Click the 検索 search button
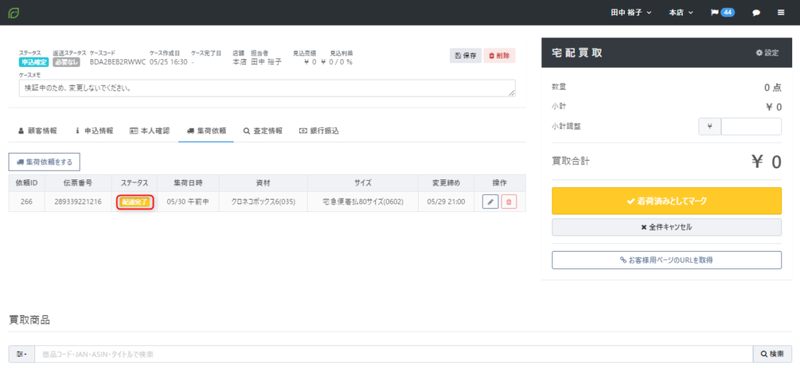The image size is (800, 368). coord(772,354)
